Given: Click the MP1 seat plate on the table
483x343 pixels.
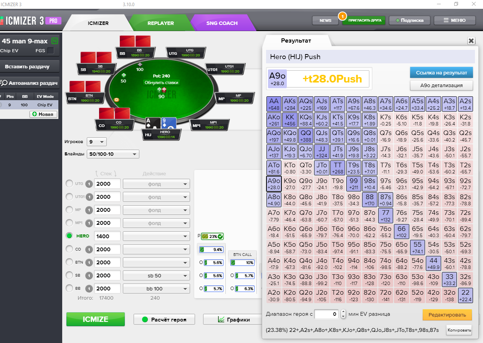Looking at the screenshot, I should pos(210,125).
